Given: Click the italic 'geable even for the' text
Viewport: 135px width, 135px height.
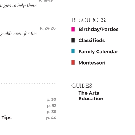Looking at the screenshot, I should [x=18, y=34].
